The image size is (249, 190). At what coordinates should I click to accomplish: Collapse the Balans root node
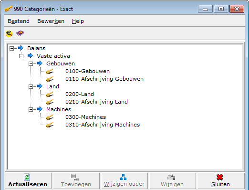(x=11, y=48)
